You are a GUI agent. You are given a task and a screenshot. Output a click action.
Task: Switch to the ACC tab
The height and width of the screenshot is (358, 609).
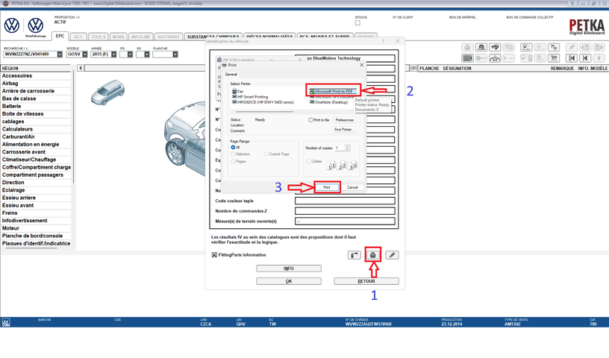click(78, 37)
